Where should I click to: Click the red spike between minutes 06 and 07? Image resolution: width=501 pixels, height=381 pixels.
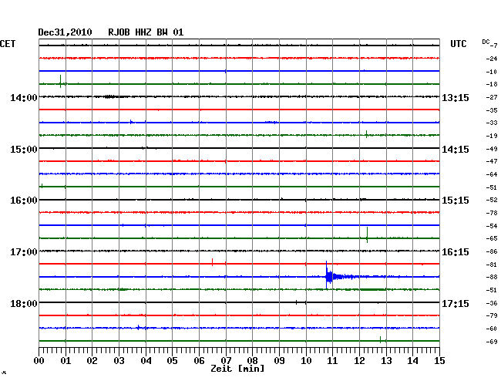coord(212,262)
